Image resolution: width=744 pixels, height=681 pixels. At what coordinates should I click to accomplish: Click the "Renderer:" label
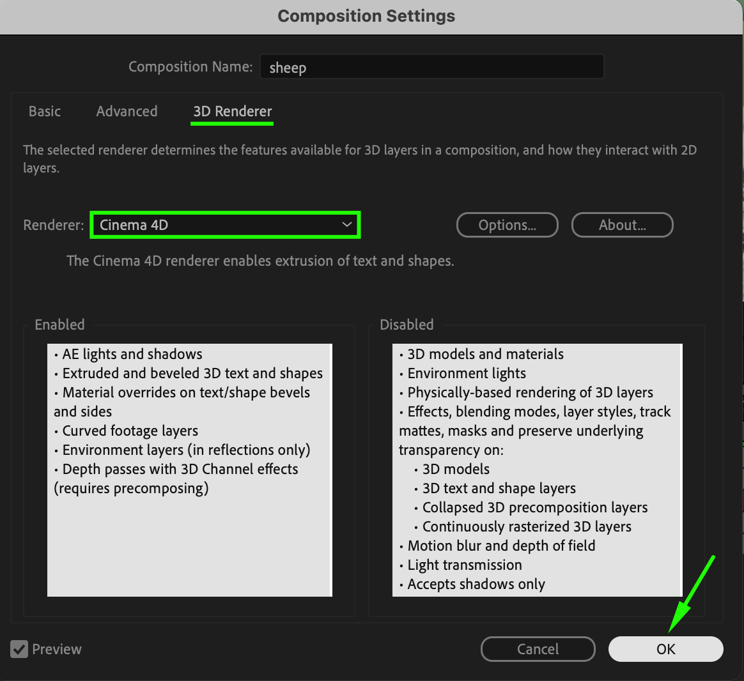(x=54, y=225)
